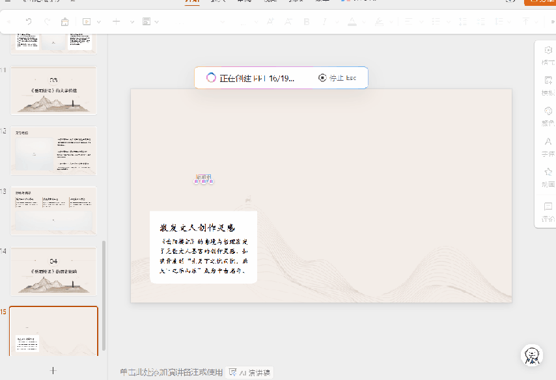The image size is (556, 380).
Task: Apply the text highlight color
Action: (379, 21)
